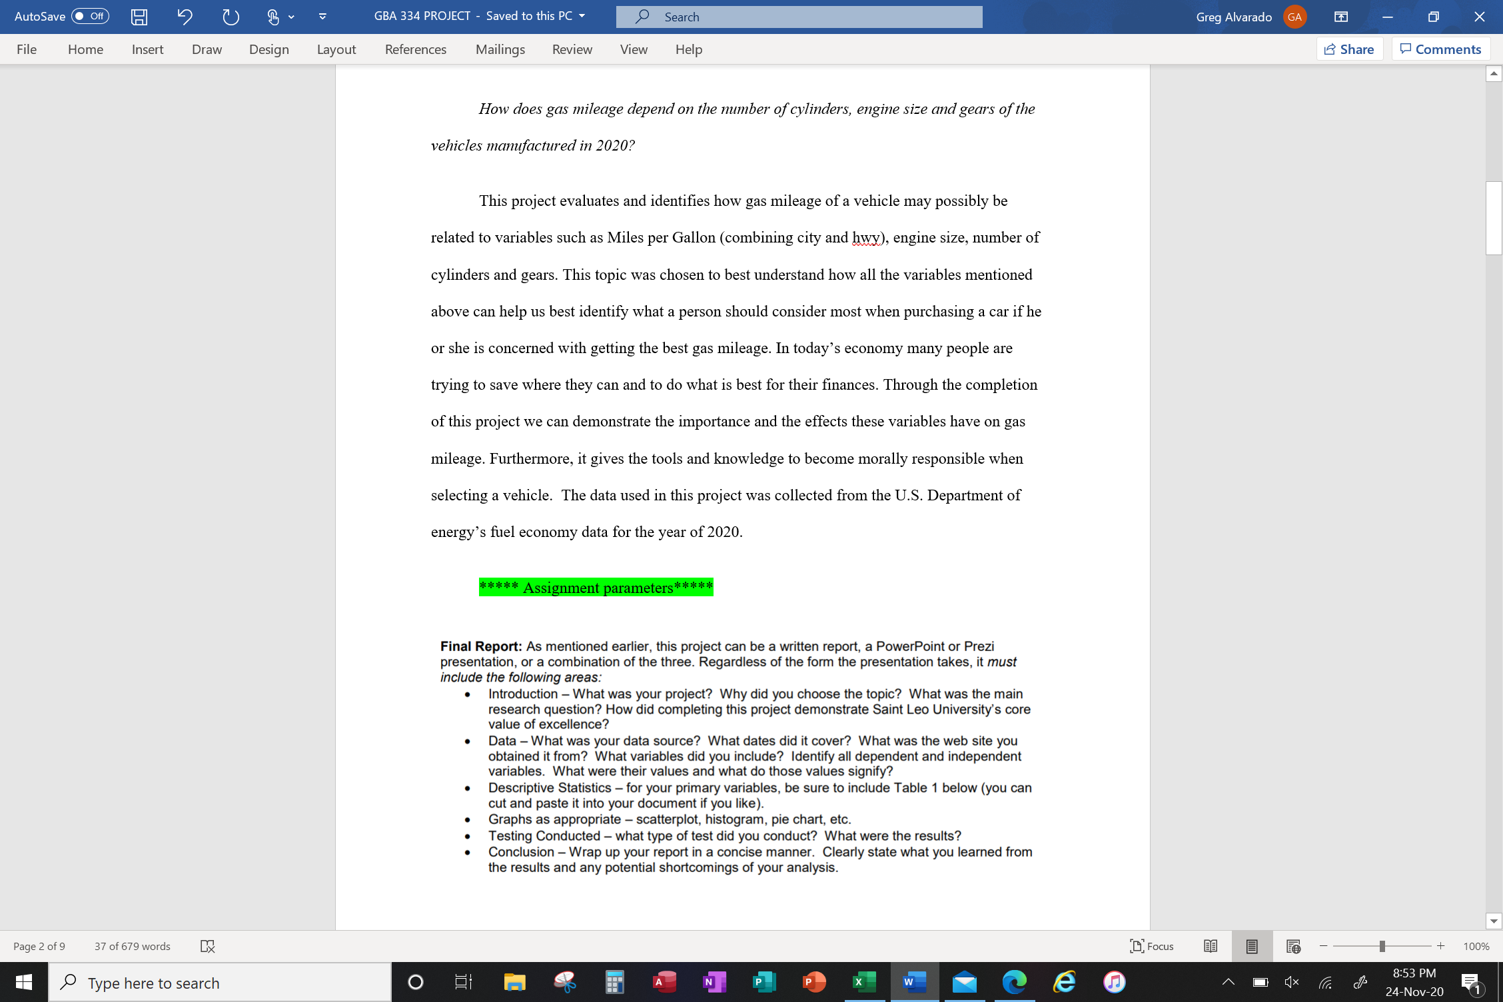
Task: Switch to the References tab
Action: pos(415,49)
